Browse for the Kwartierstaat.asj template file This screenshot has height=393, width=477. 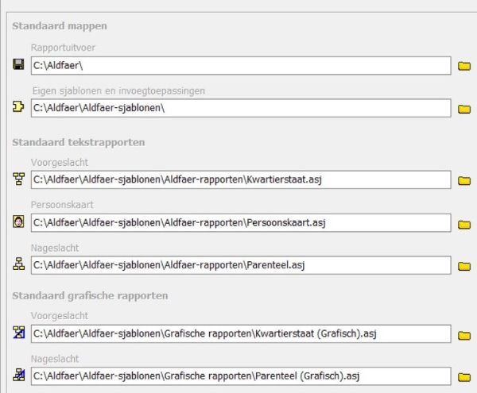pos(465,180)
